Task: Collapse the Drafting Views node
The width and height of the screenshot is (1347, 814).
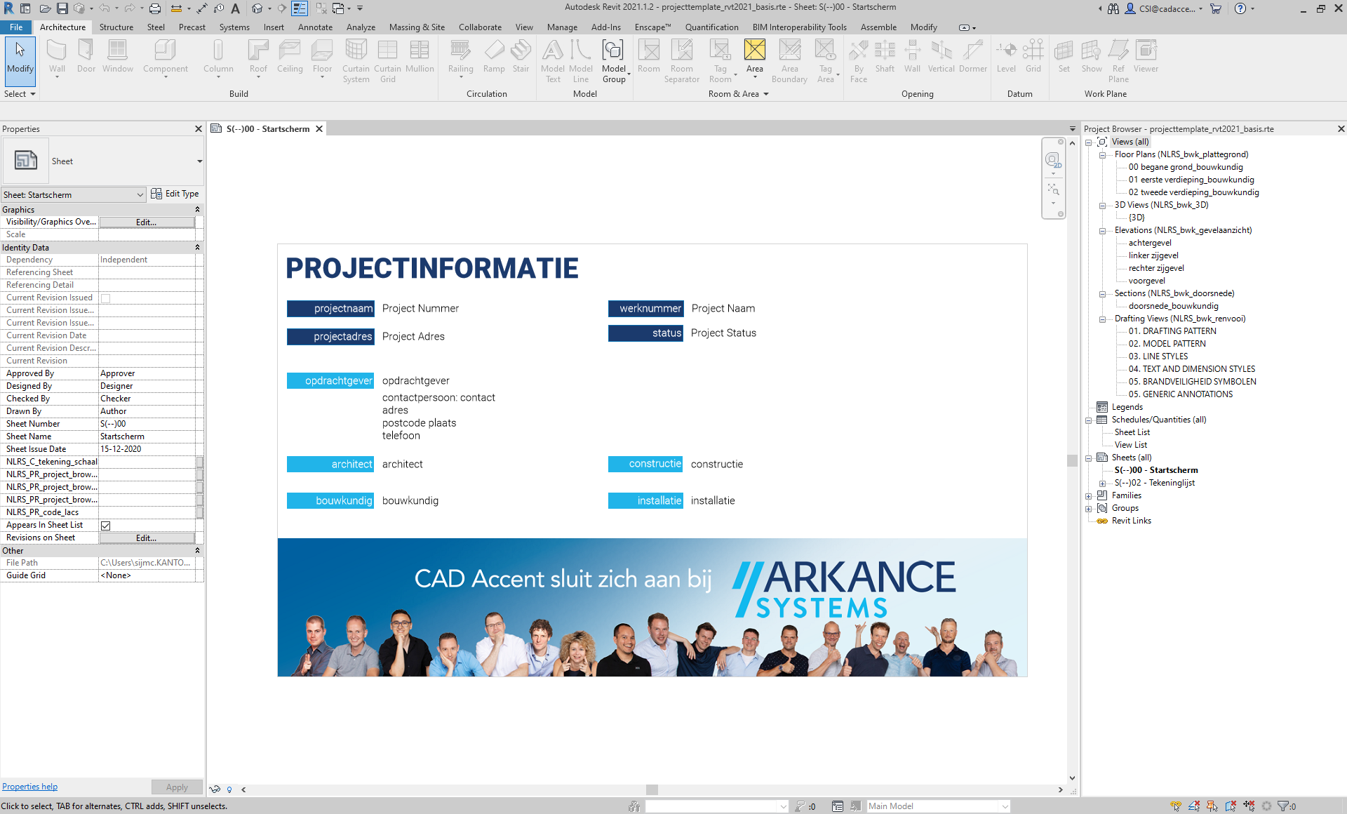Action: [x=1102, y=319]
